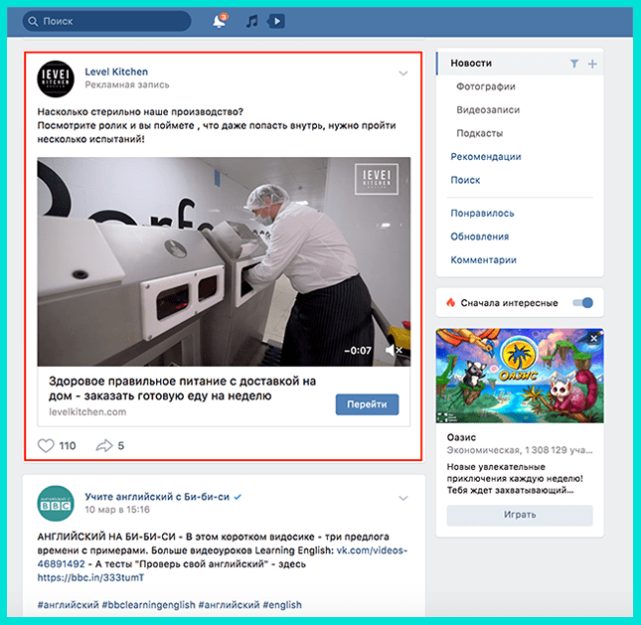Click the levelkitchen.com domain text
The image size is (641, 625).
[x=87, y=412]
